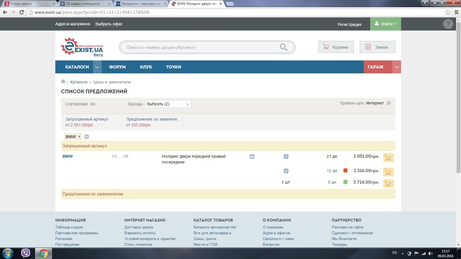Image resolution: width=461 pixels, height=259 pixels.
Task: Open the Заказы orders button
Action: (x=377, y=47)
